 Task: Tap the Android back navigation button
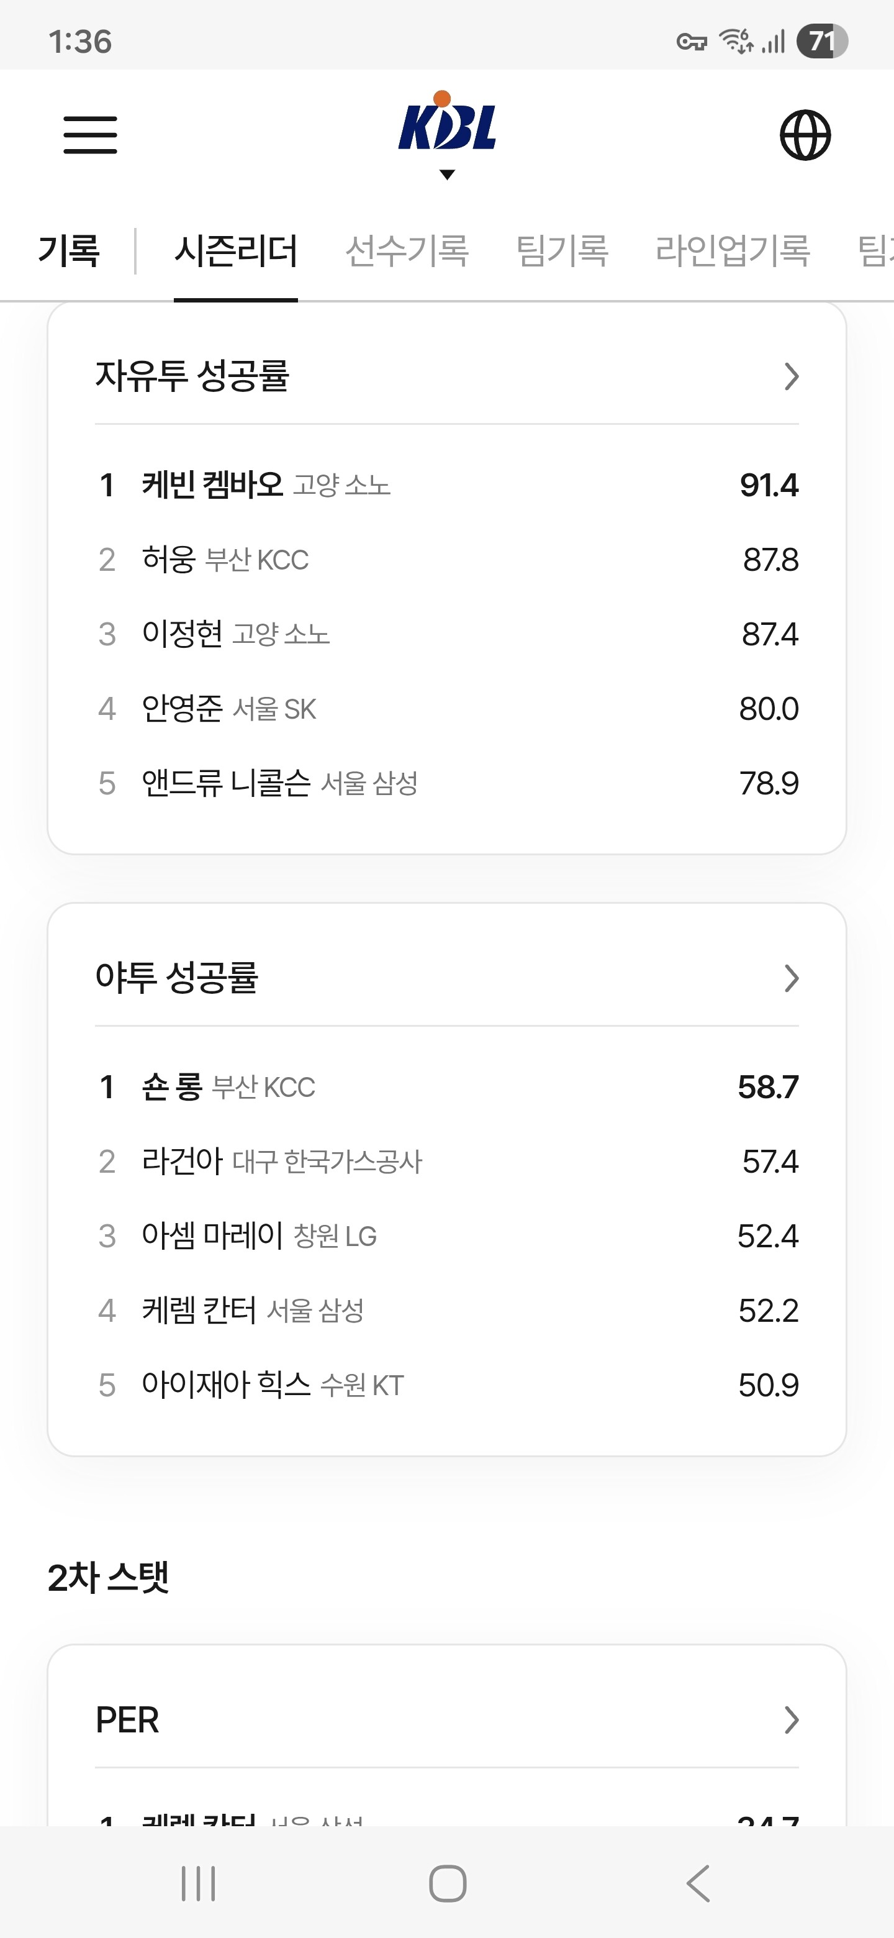coord(698,1884)
